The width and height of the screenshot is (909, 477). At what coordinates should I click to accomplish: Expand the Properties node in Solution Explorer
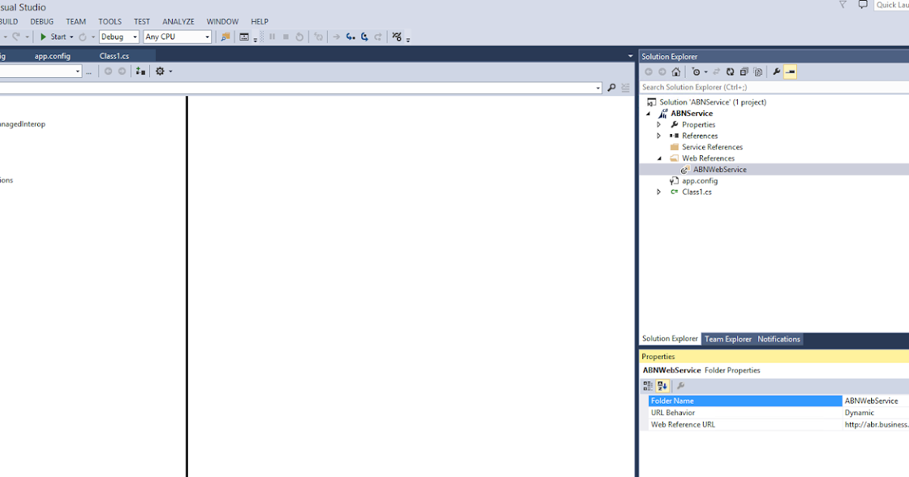point(659,124)
